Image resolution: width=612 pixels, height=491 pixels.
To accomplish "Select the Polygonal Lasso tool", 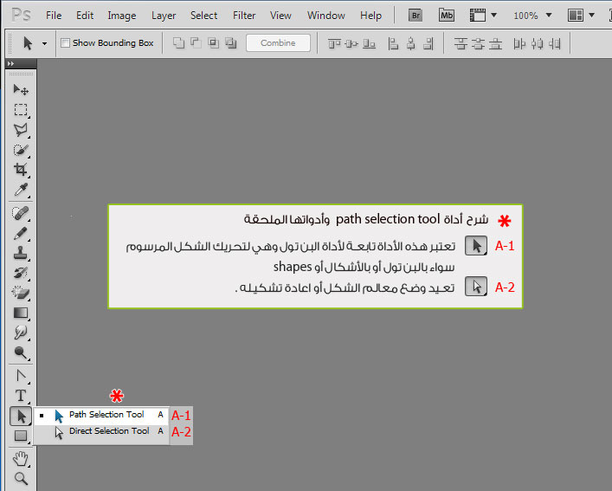I will click(x=21, y=130).
